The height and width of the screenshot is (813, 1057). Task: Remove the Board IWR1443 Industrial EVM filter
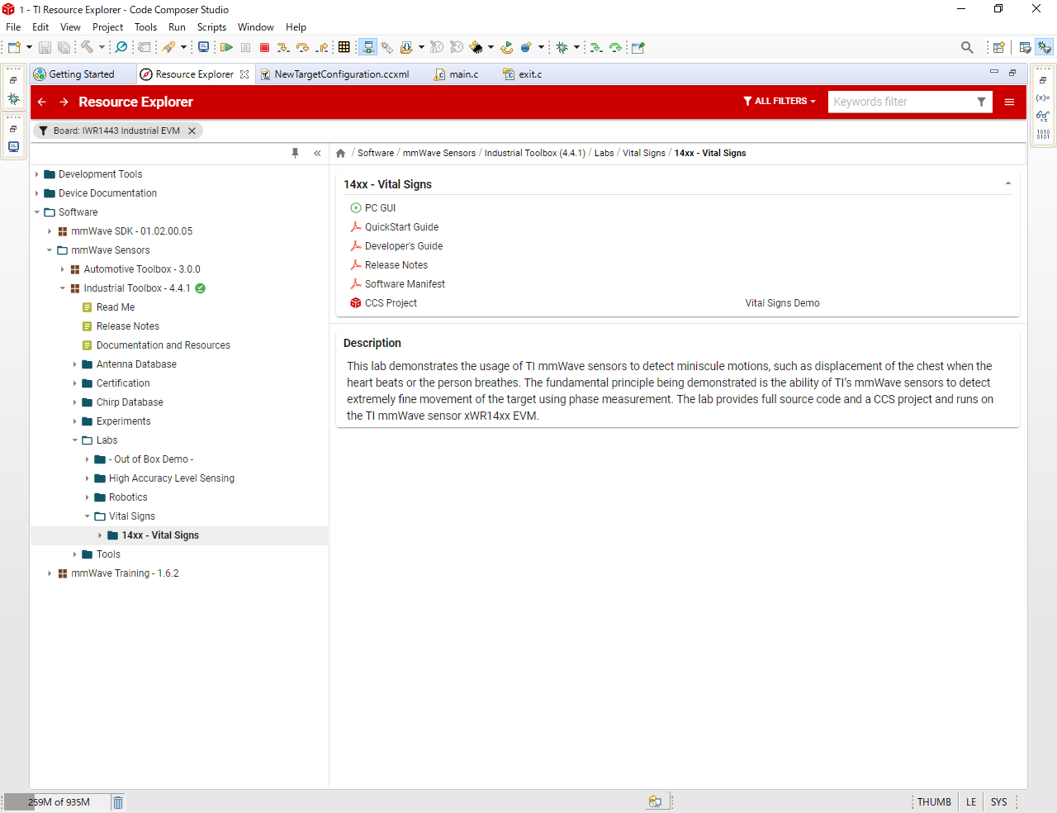(x=192, y=131)
